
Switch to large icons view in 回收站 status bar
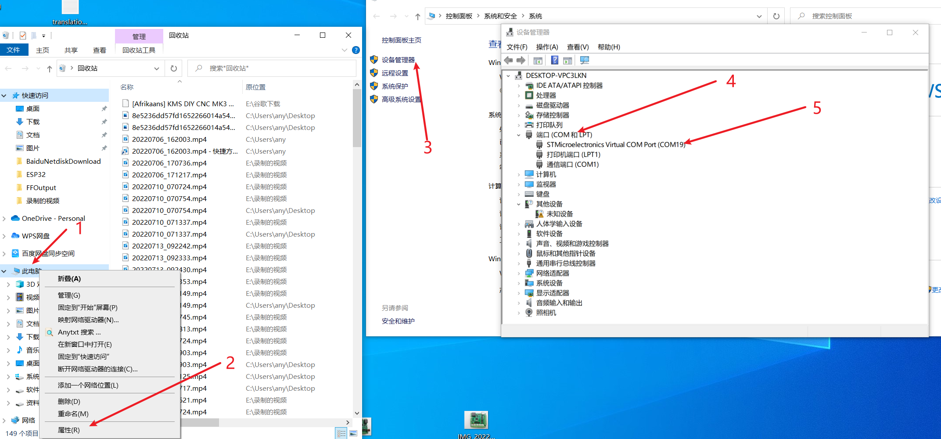tap(353, 433)
